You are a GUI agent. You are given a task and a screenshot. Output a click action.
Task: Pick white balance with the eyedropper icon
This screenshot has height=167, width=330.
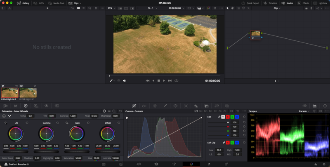click(x=9, y=116)
